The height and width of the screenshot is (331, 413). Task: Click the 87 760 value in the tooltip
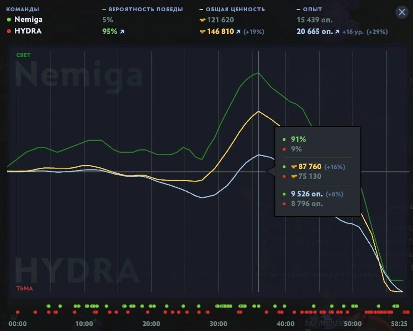(x=310, y=166)
